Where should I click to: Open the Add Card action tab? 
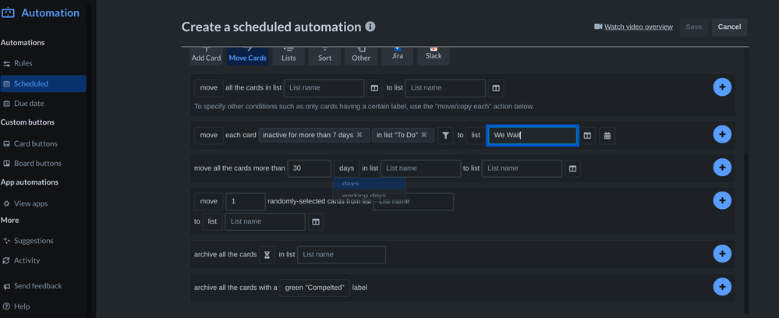click(x=206, y=56)
